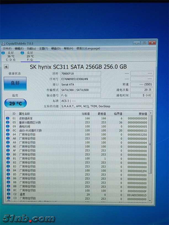Select the C: D: E: disk status orb
The image size is (169, 225).
point(3,53)
